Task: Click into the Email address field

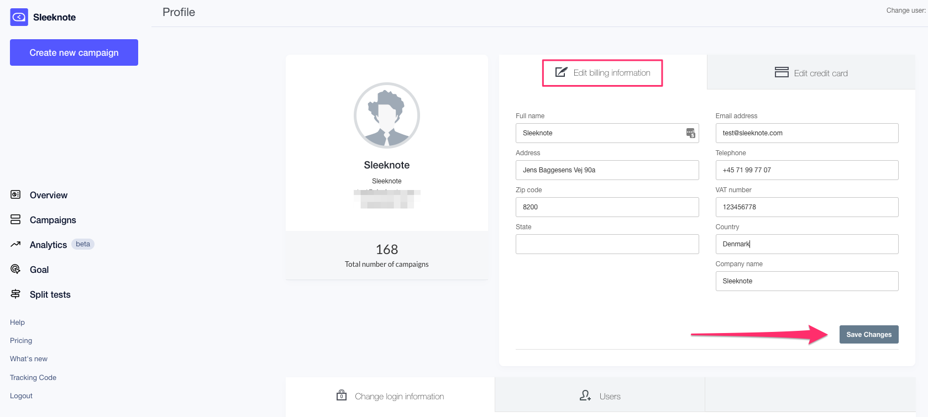Action: (806, 133)
